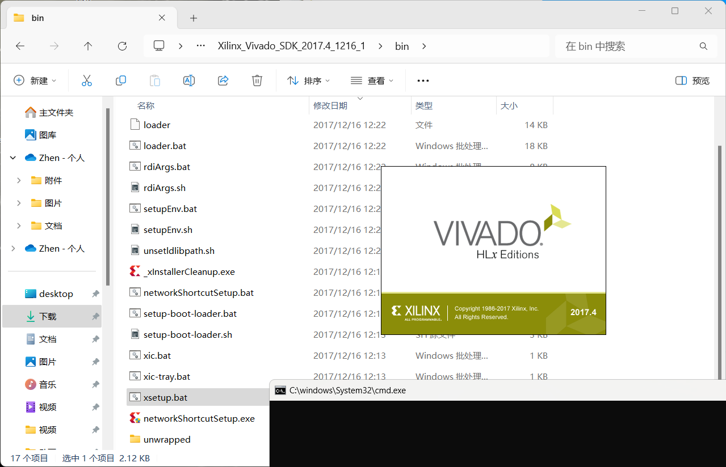
Task: Sort by Date modified (修改日期) column
Action: click(330, 106)
